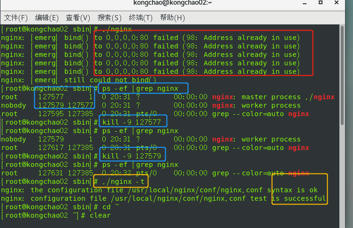Close the terminal window
This screenshot has width=353, height=228.
point(337,2)
